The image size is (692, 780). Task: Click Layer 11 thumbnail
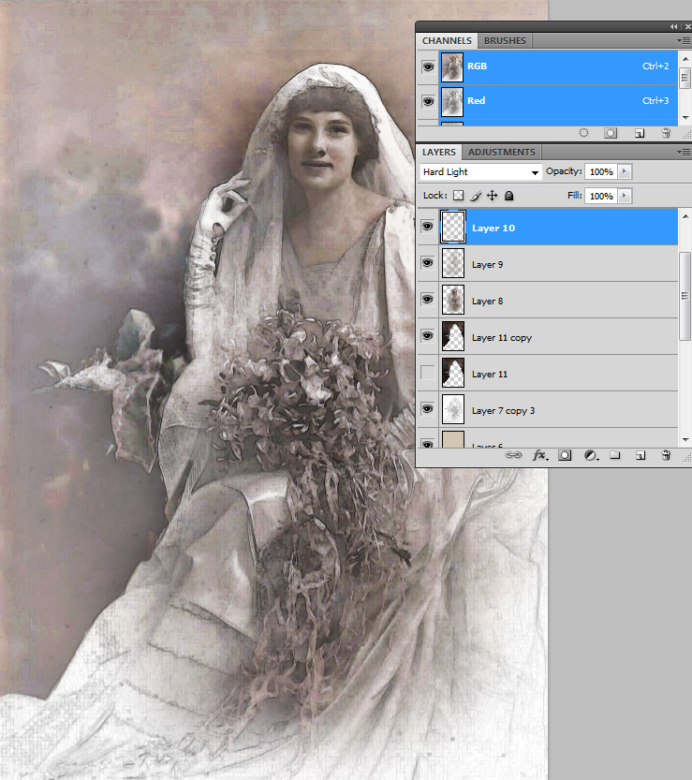[452, 373]
